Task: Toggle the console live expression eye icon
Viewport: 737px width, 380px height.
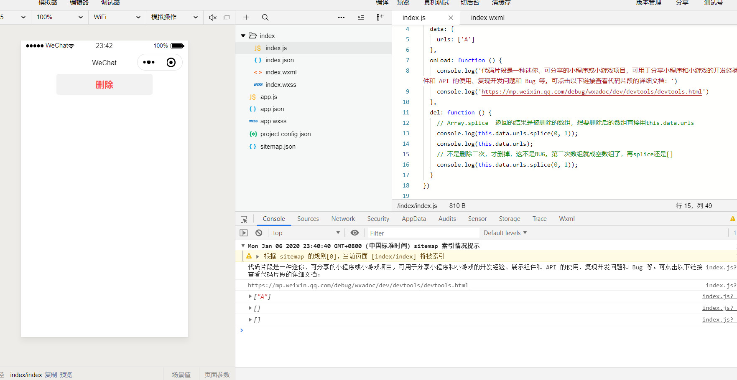Action: [354, 233]
